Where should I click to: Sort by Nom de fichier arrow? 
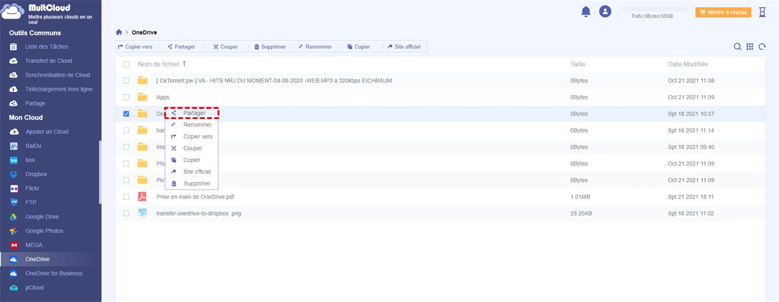pyautogui.click(x=184, y=63)
